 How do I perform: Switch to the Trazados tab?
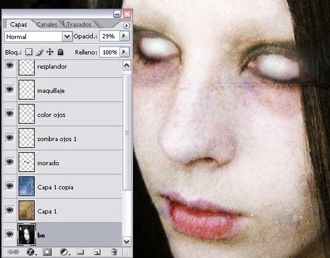[79, 25]
